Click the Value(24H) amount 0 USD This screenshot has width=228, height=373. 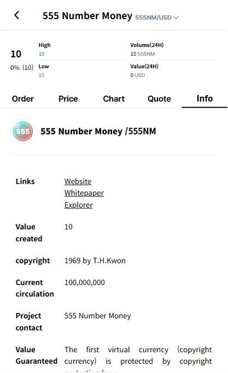pos(137,75)
